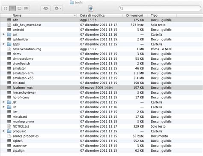Click bevelSensation.img type Imma...o NDIF

(x=161, y=49)
